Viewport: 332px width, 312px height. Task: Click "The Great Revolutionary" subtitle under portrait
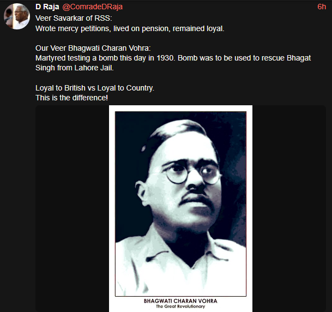[180, 307]
